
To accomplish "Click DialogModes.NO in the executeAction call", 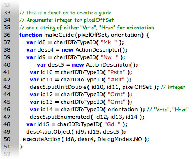I will pyautogui.click(x=120, y=139).
